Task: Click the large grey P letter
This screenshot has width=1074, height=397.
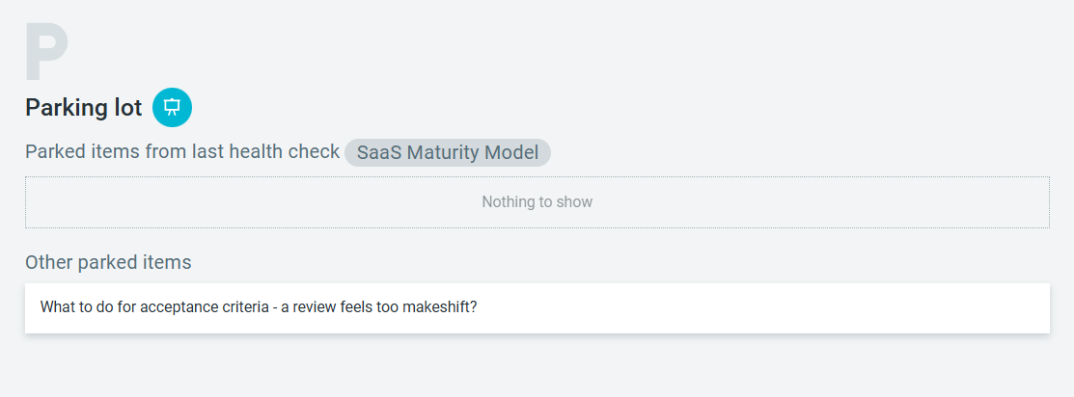Action: tap(46, 54)
